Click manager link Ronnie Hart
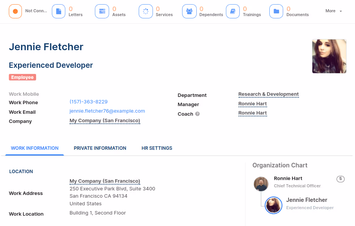355x226 pixels. (x=252, y=104)
